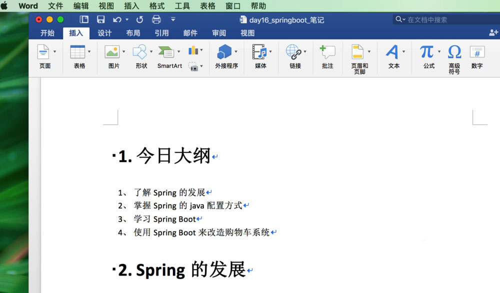
Task: Expand the 链接 dropdown arrow
Action: [x=305, y=51]
